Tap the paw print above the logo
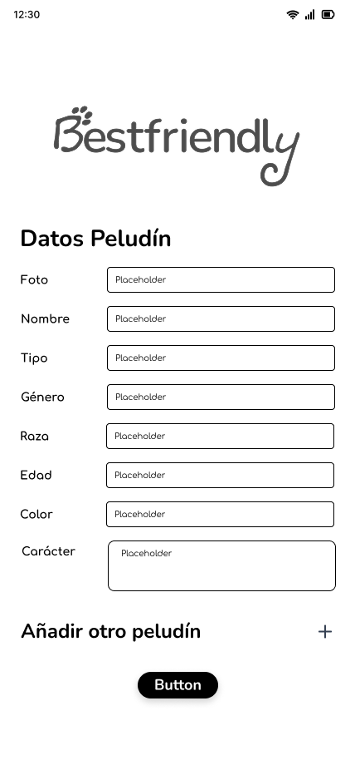This screenshot has height=770, width=355. 81,115
